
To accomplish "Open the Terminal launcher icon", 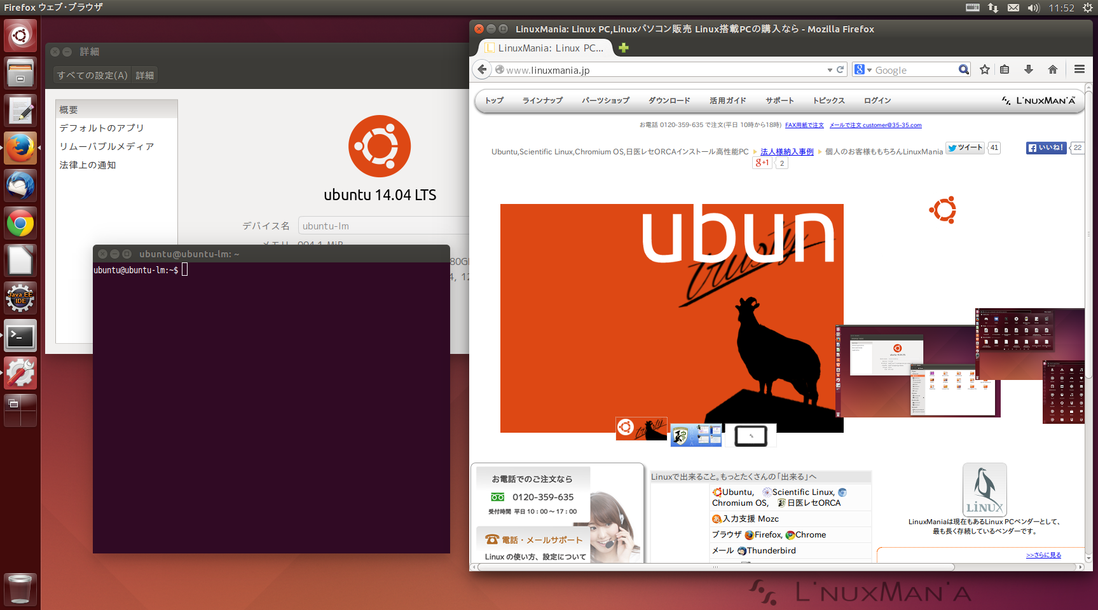I will [20, 335].
